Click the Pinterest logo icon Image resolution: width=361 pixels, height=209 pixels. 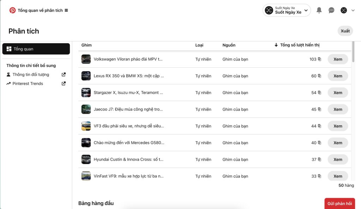tap(12, 10)
